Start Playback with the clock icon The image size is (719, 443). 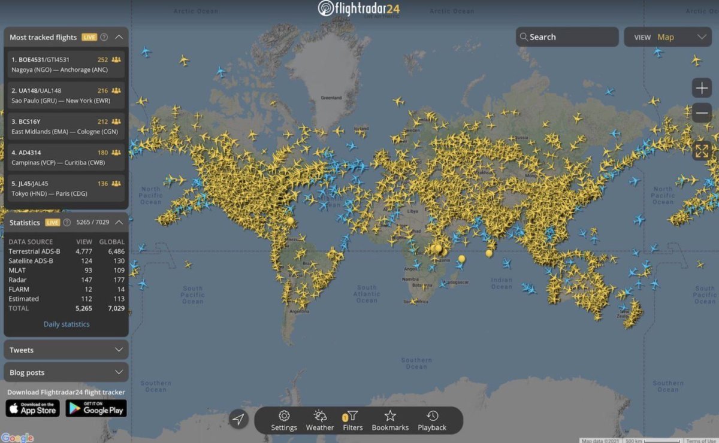pyautogui.click(x=432, y=420)
